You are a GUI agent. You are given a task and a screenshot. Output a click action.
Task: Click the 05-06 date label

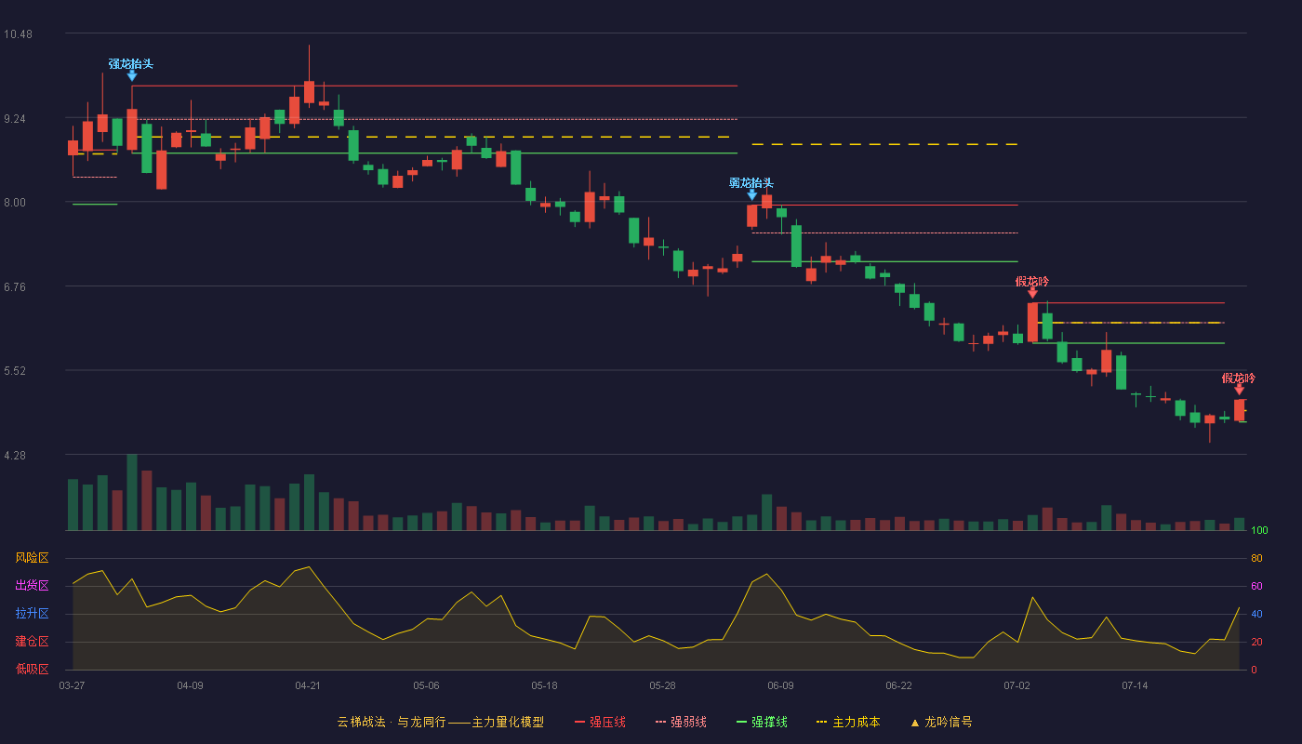click(426, 685)
